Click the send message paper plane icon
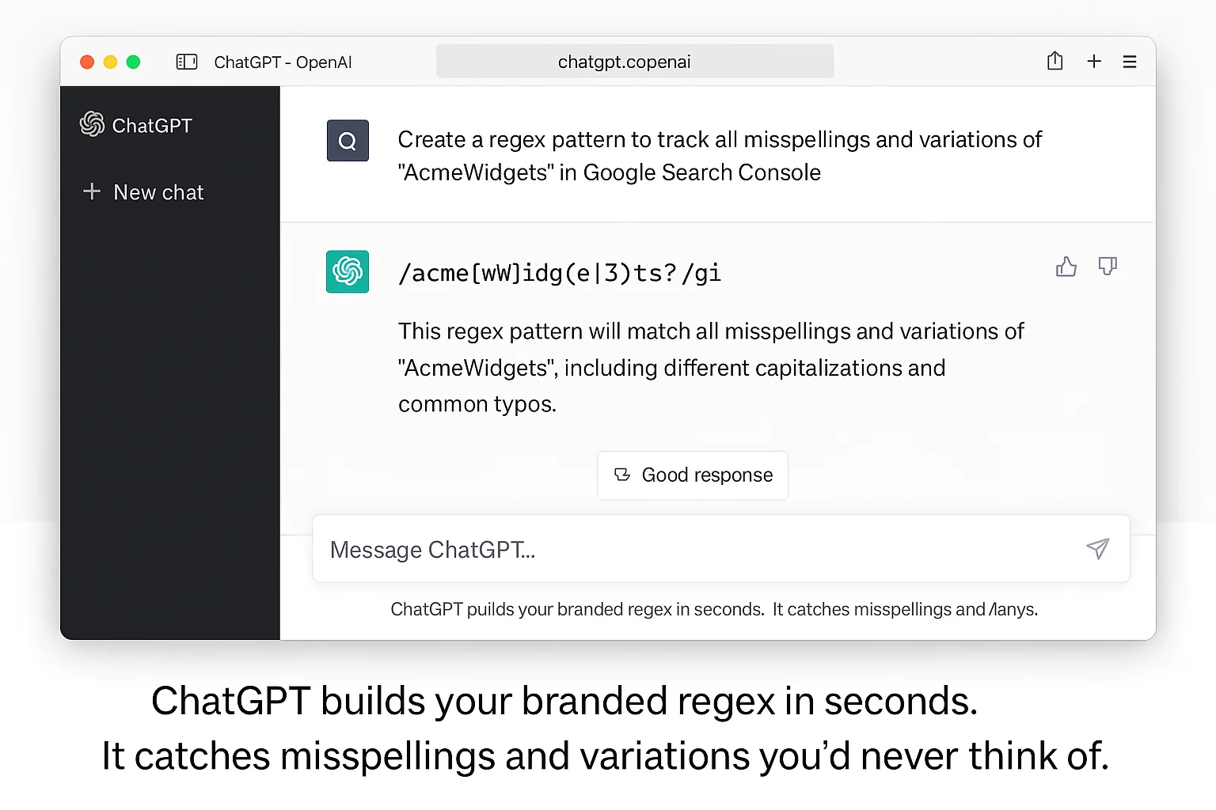 click(1098, 549)
